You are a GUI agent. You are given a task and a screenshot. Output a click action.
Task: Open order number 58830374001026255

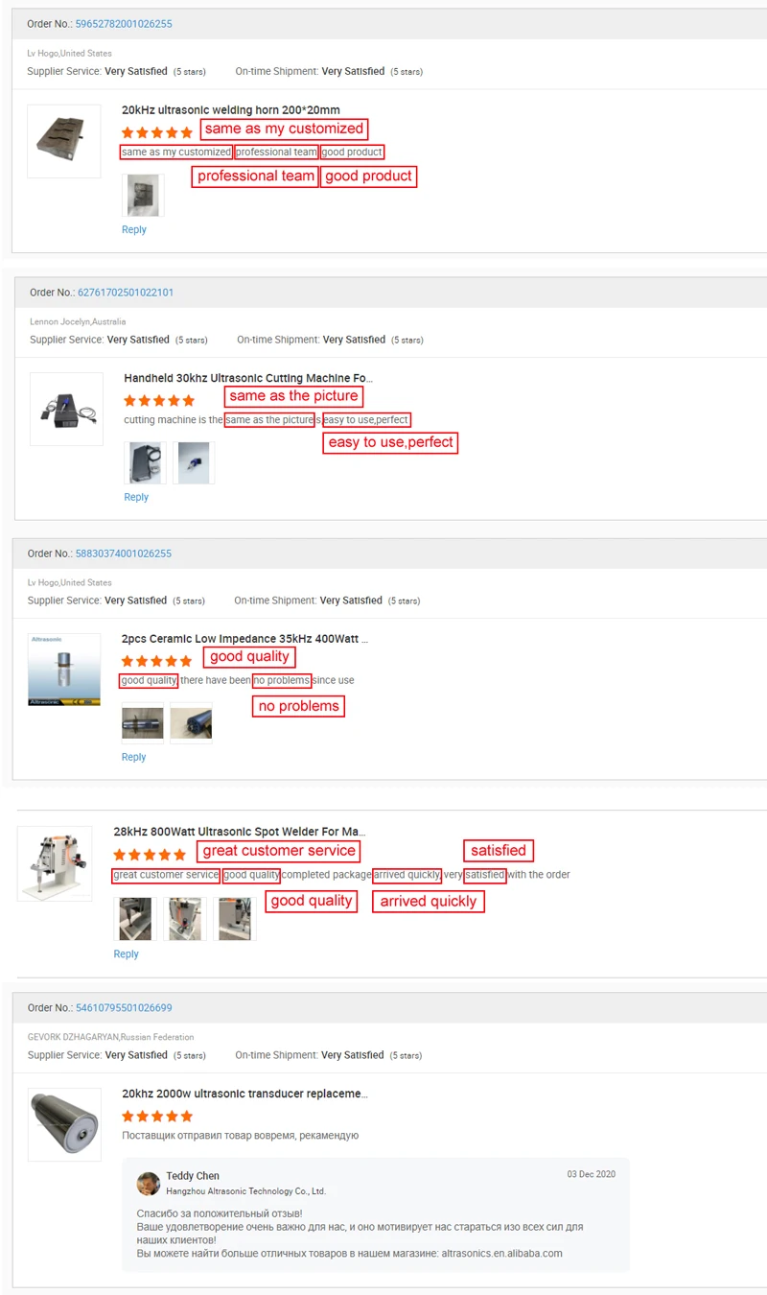pos(124,553)
